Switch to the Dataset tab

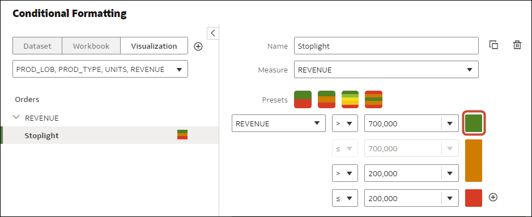[x=37, y=46]
